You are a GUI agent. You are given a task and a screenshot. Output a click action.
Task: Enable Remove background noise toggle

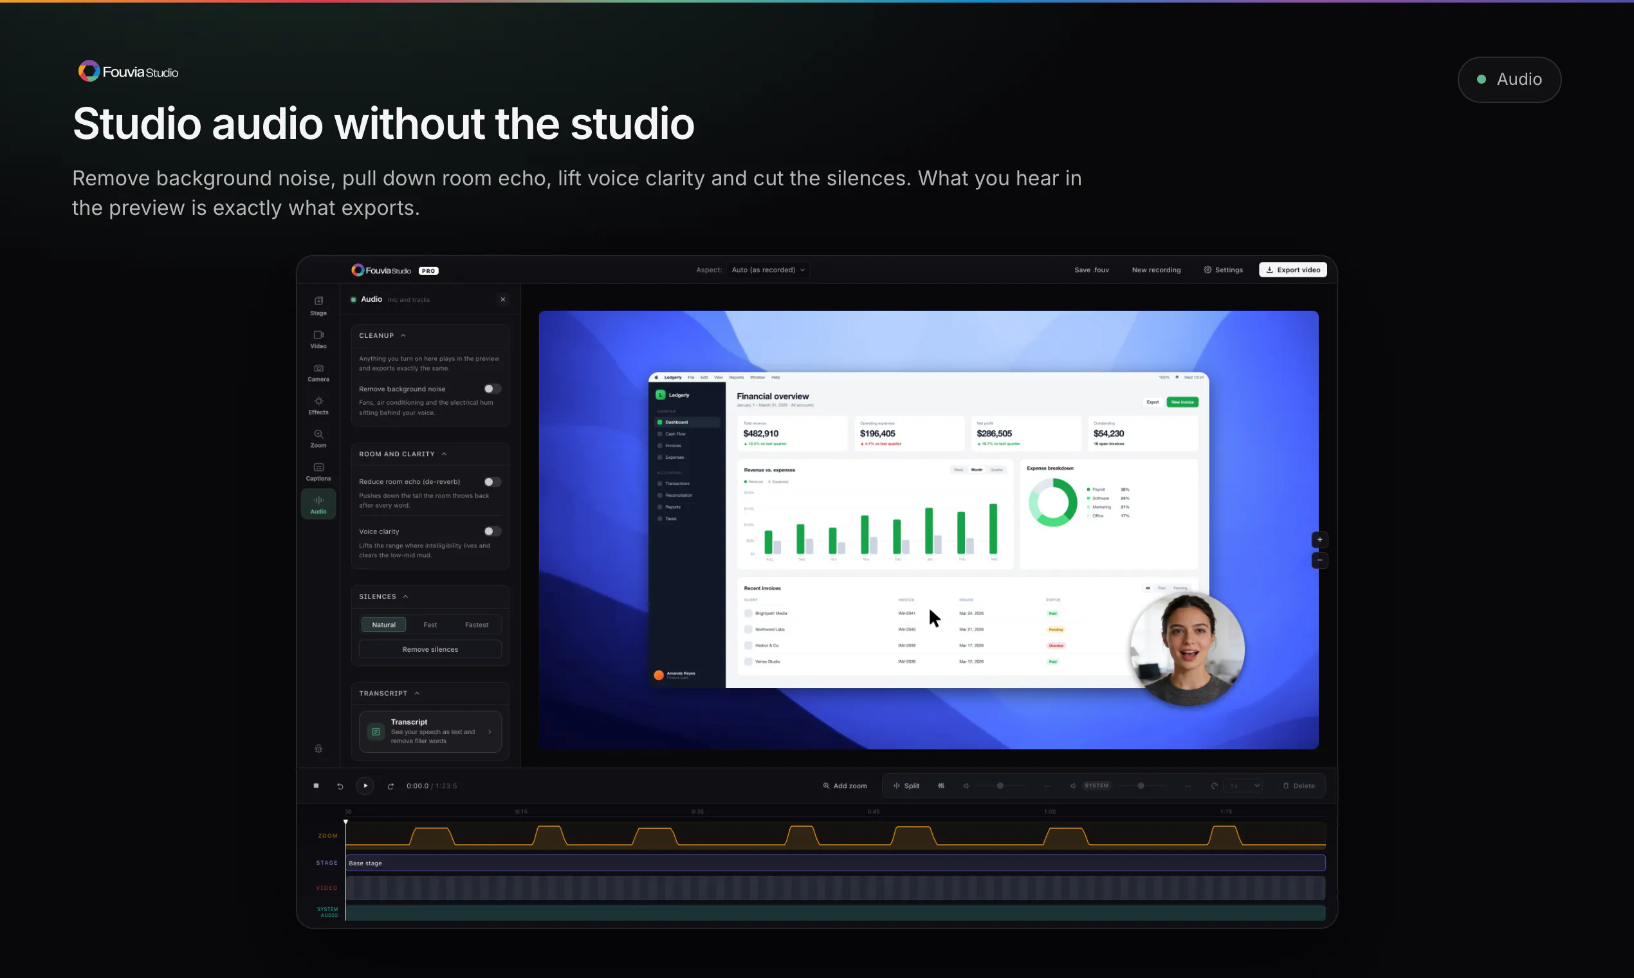pyautogui.click(x=492, y=389)
